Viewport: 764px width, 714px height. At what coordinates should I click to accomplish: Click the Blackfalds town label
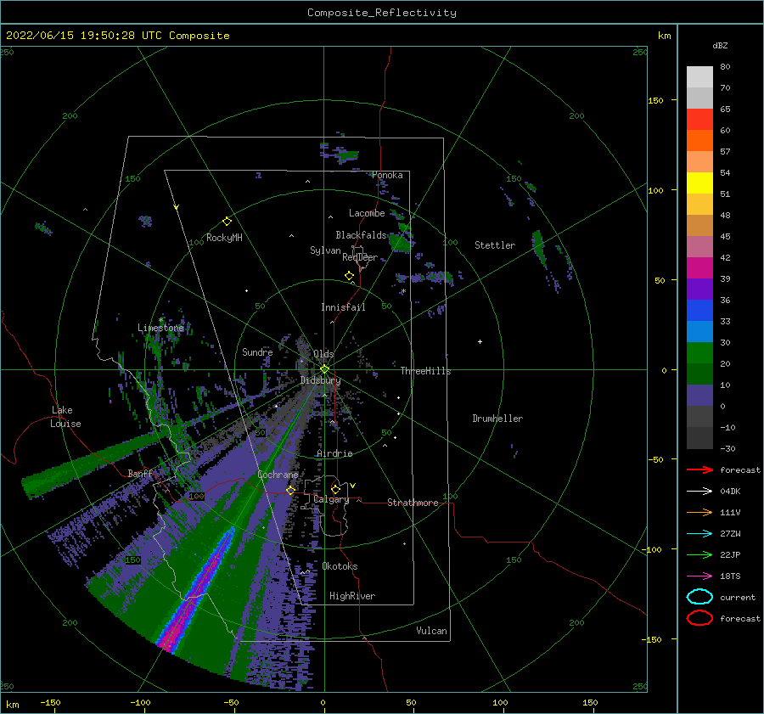(x=361, y=235)
